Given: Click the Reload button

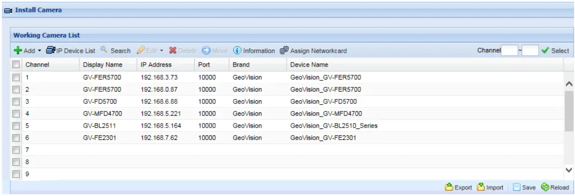Looking at the screenshot, I should pos(555,187).
